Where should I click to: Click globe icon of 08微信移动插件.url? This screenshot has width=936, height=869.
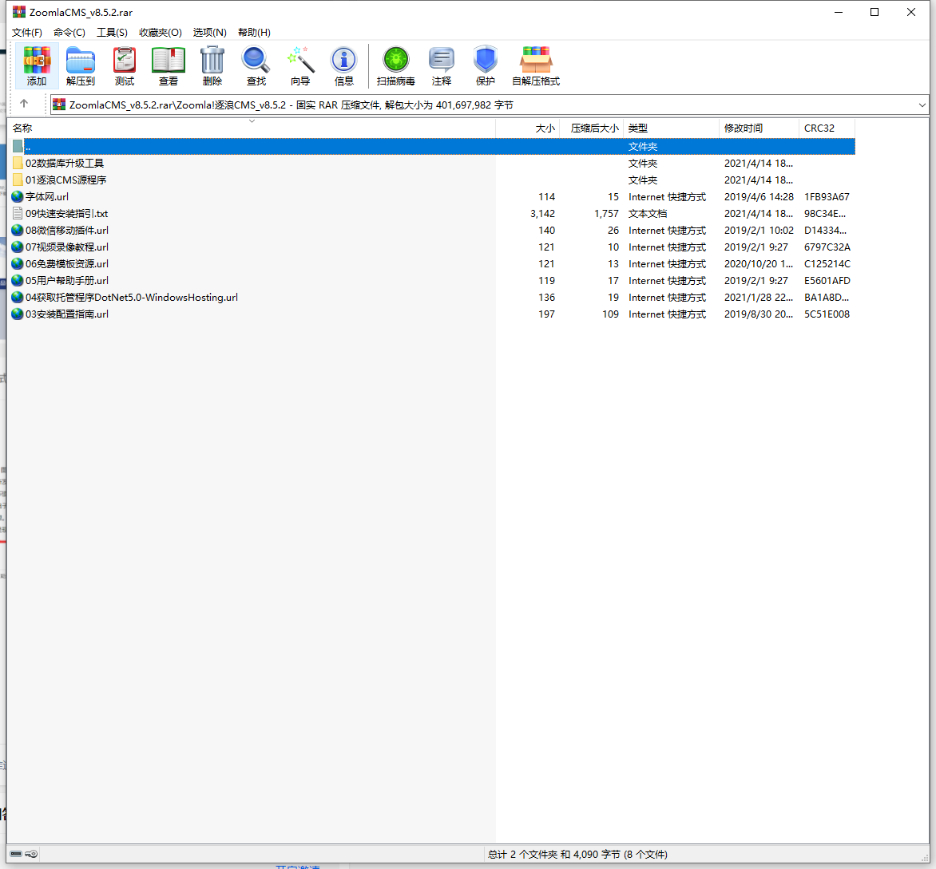[18, 231]
